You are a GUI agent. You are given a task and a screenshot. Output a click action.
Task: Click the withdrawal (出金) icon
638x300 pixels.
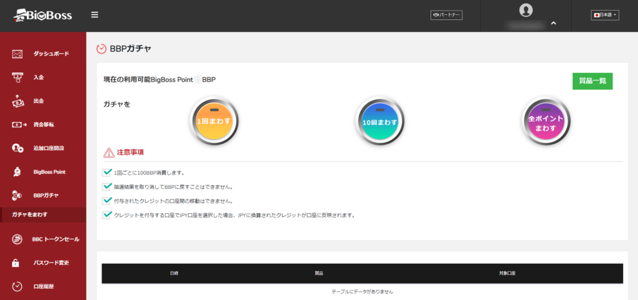pos(17,101)
